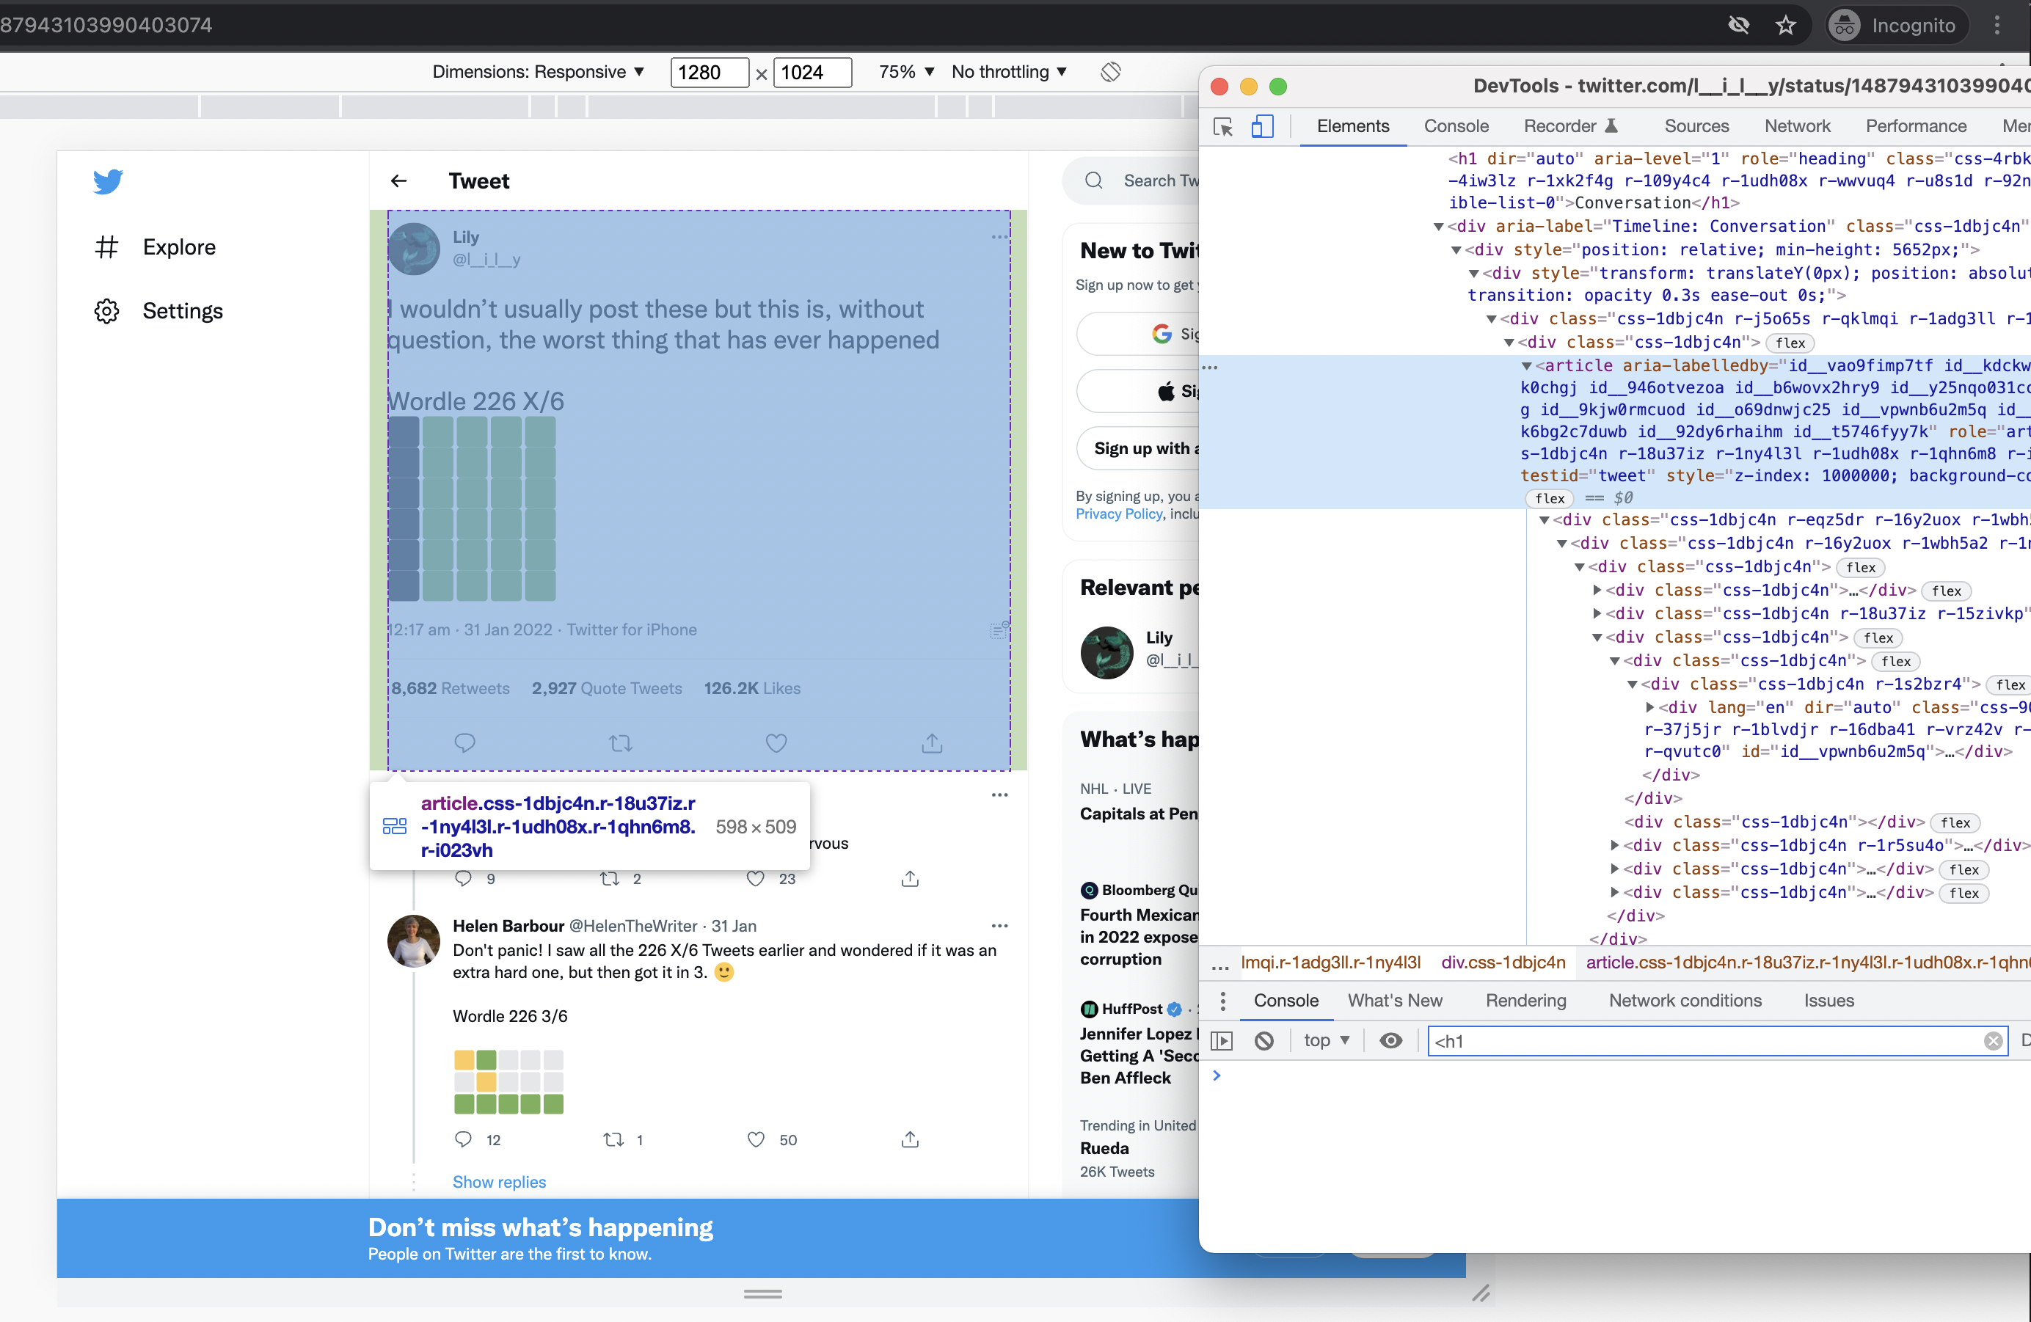Image resolution: width=2031 pixels, height=1322 pixels.
Task: Clear the console messages
Action: (1264, 1040)
